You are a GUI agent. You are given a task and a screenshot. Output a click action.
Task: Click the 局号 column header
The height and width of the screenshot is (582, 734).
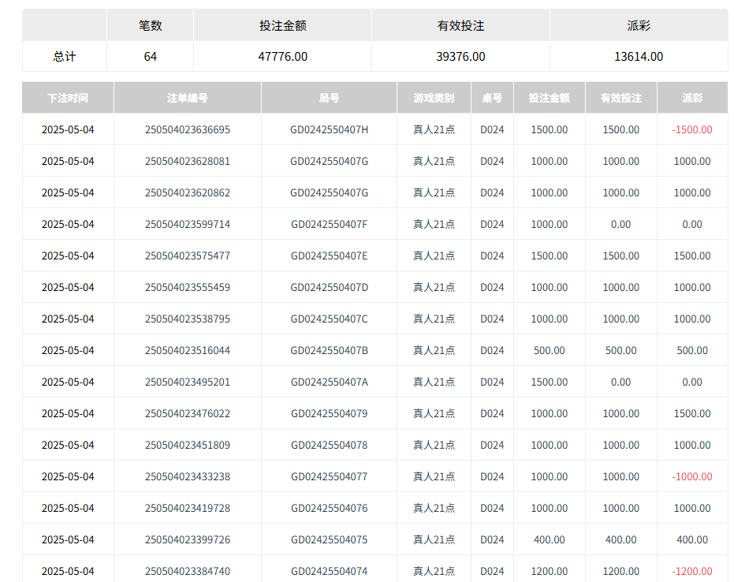pyautogui.click(x=329, y=98)
